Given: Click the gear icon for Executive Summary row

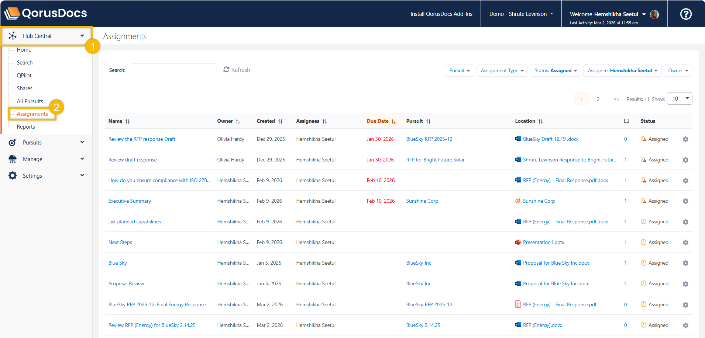Looking at the screenshot, I should pyautogui.click(x=685, y=201).
